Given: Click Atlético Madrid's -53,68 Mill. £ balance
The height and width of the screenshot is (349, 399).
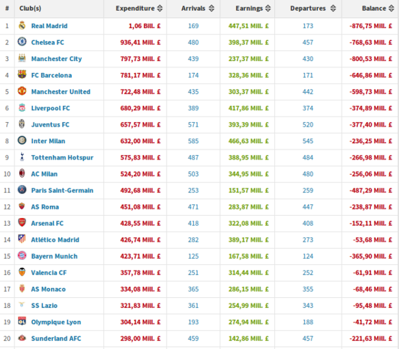Looking at the screenshot, I should click(373, 240).
